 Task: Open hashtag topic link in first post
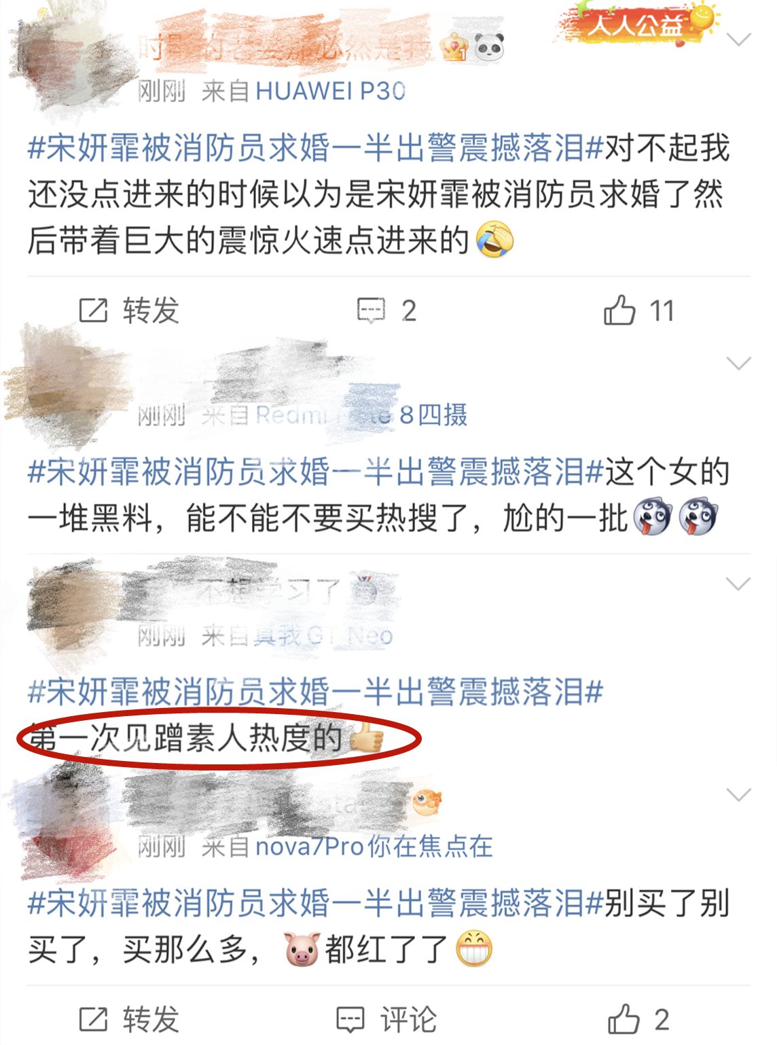pos(316,148)
